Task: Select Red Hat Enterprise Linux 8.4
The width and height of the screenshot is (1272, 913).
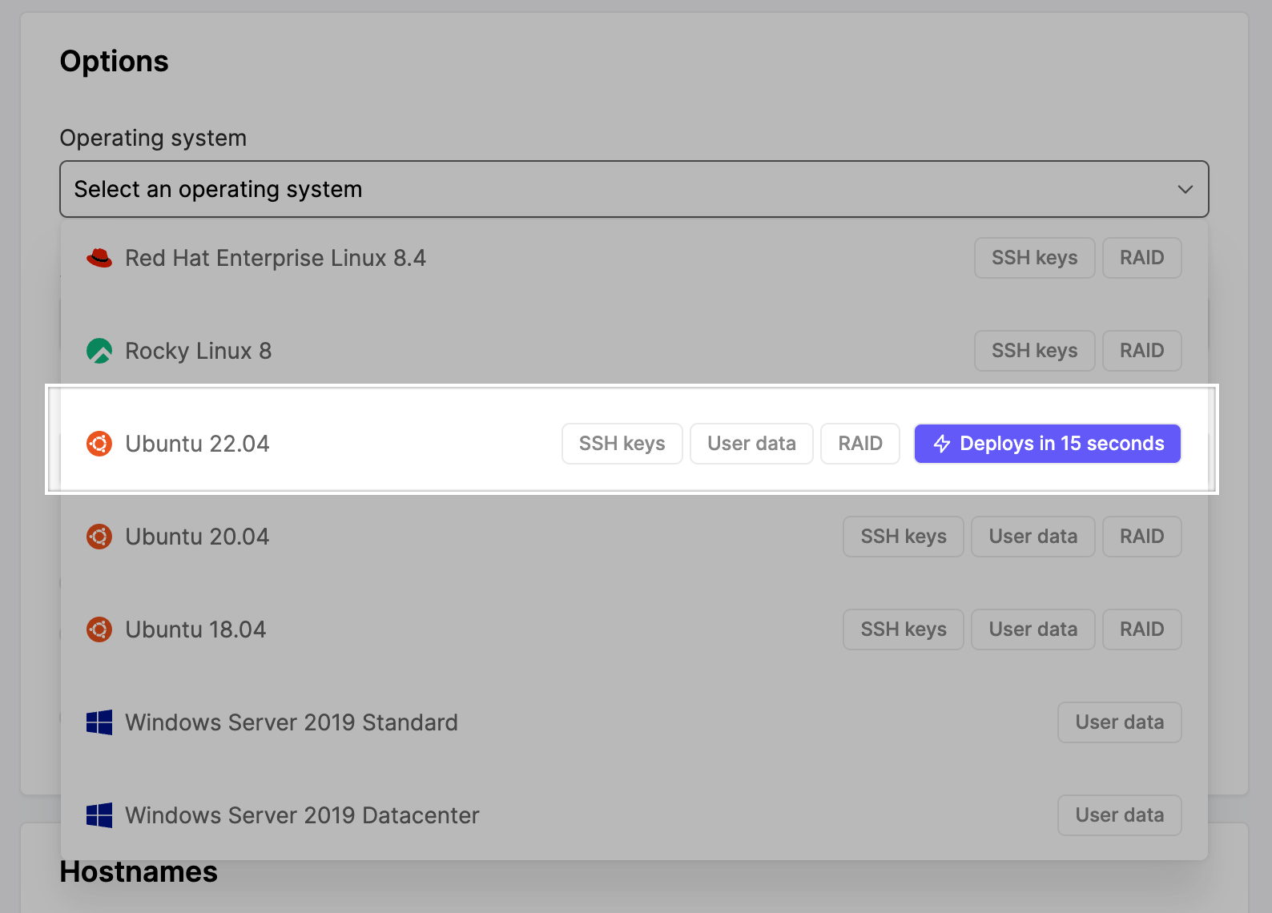Action: [x=634, y=258]
